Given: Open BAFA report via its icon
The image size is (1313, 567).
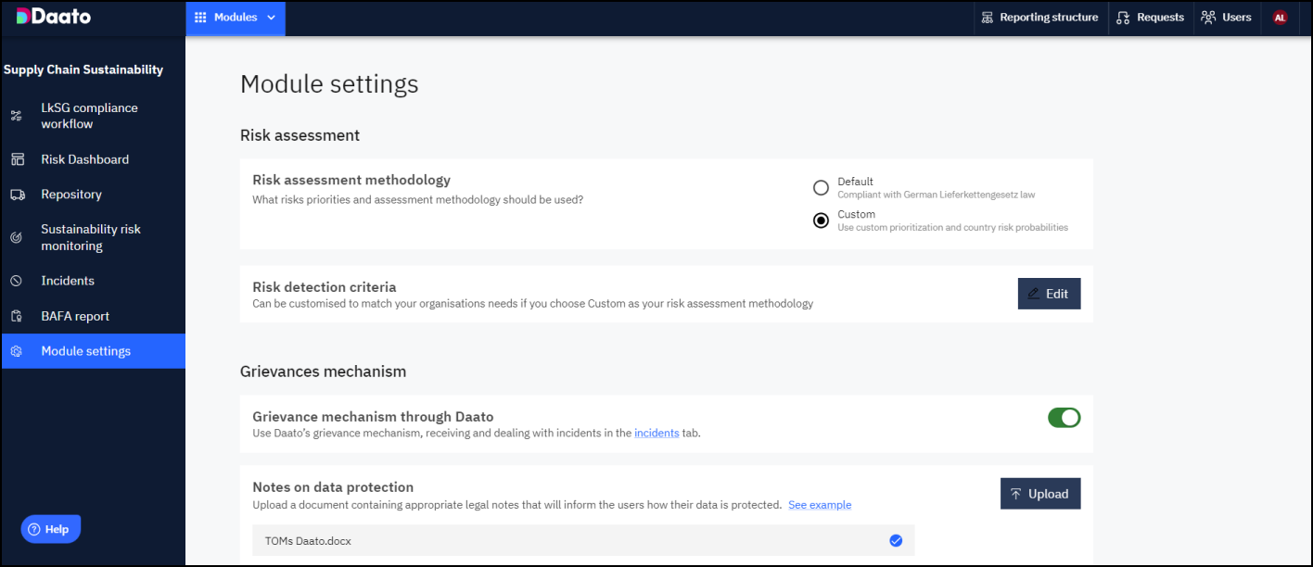Looking at the screenshot, I should point(16,316).
